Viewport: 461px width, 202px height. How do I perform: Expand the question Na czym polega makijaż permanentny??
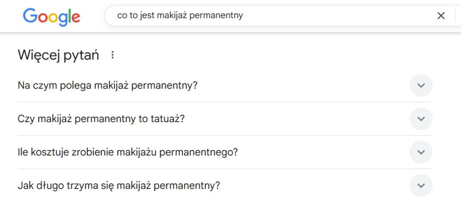pos(225,86)
